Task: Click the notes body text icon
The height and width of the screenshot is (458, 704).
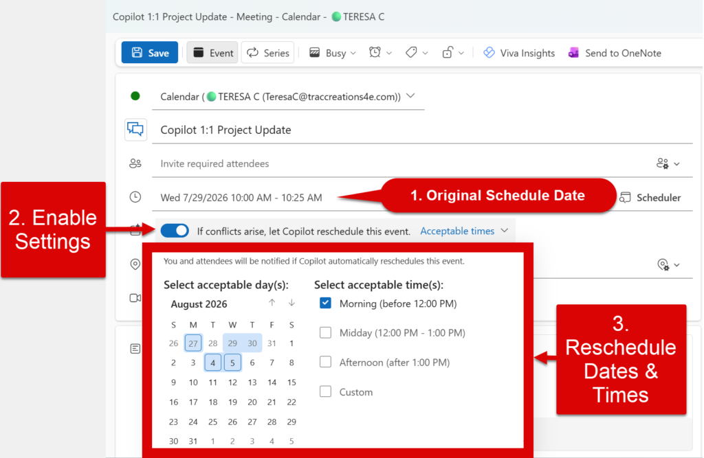Action: coord(135,349)
